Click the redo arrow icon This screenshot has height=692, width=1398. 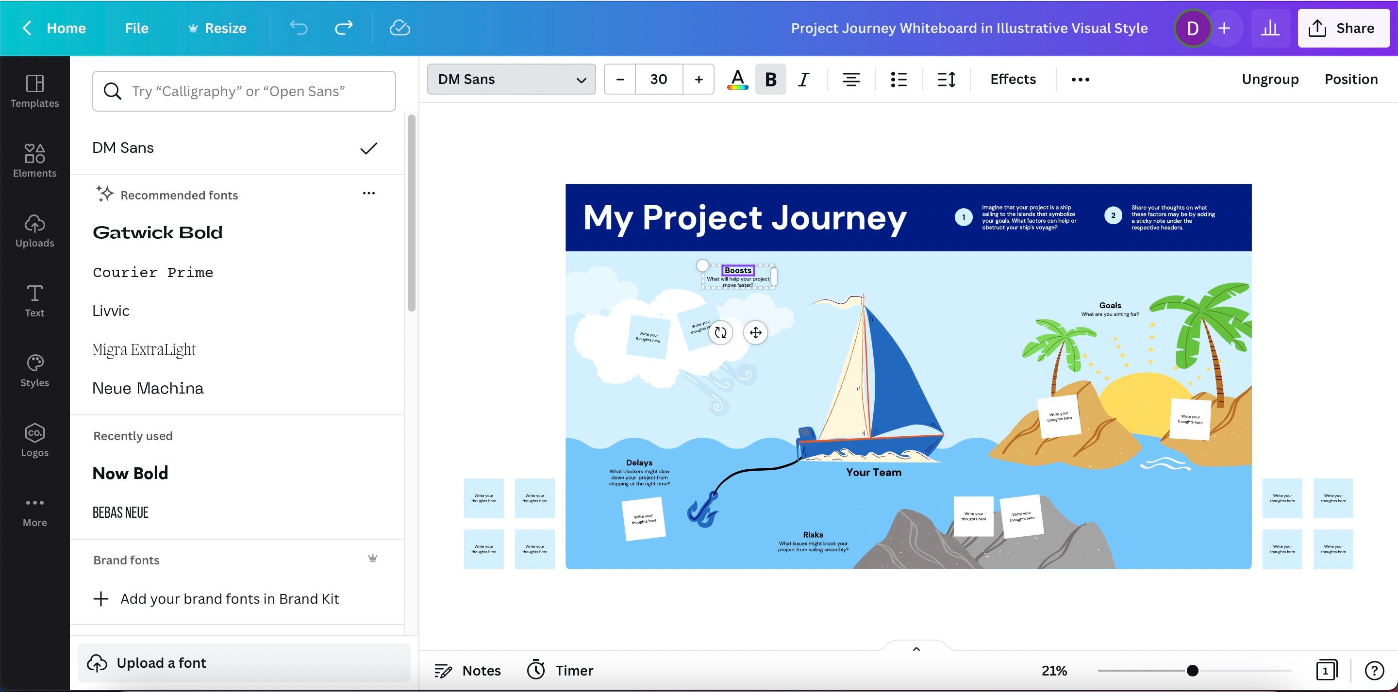coord(344,28)
